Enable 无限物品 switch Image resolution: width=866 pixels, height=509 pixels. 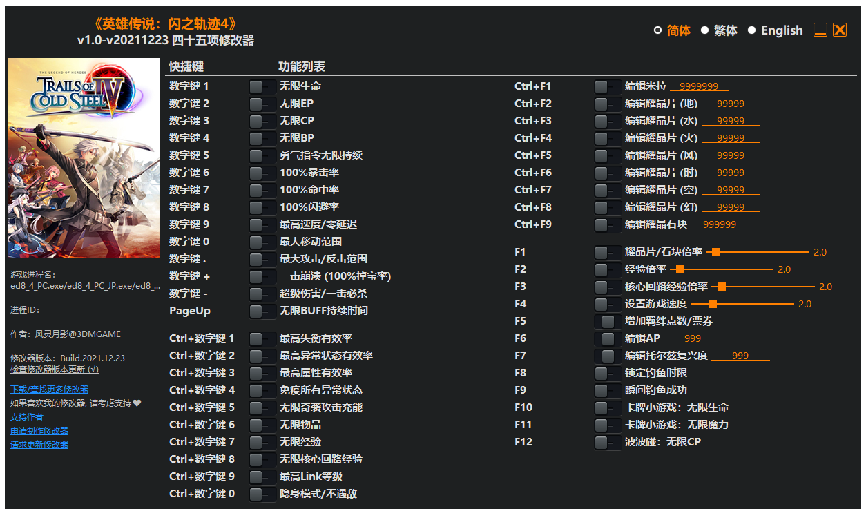[x=262, y=425]
